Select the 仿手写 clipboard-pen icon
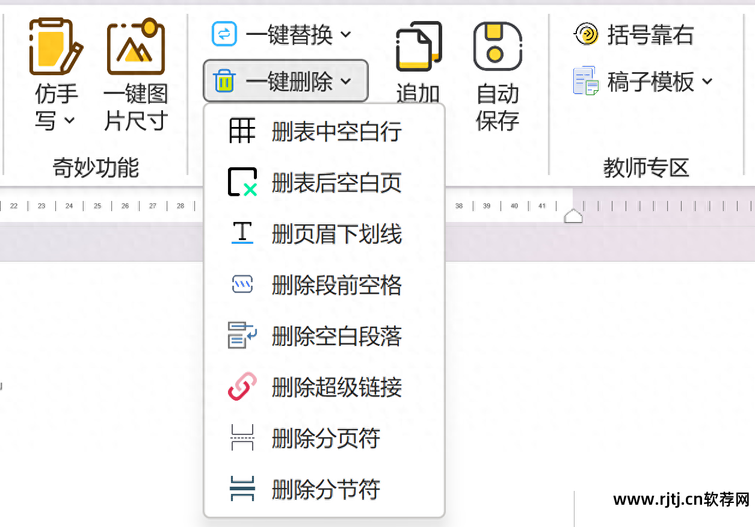Screen dimensions: 755x527 pos(56,48)
